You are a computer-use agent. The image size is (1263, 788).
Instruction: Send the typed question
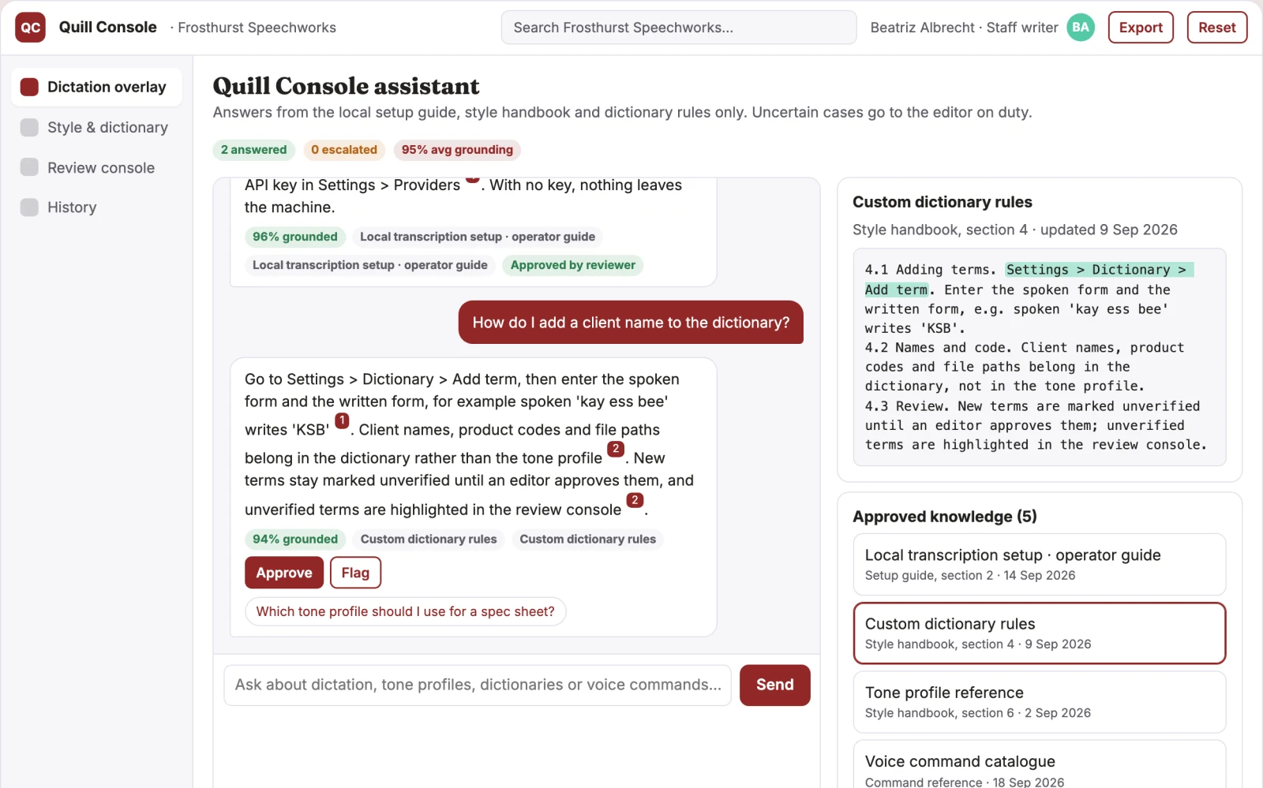click(x=774, y=685)
